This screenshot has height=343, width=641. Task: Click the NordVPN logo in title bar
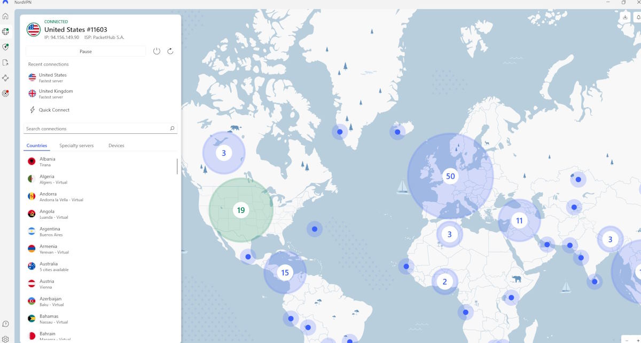pos(5,2)
